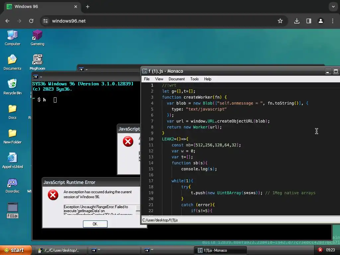Open the Computer desktop icon
340x255 pixels.
(12, 38)
